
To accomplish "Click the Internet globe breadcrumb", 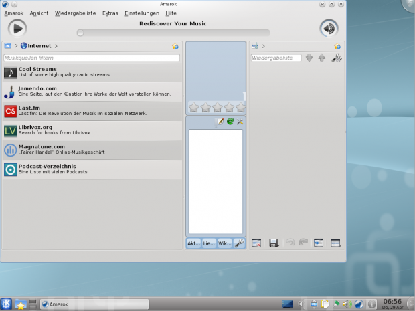I will [36, 46].
